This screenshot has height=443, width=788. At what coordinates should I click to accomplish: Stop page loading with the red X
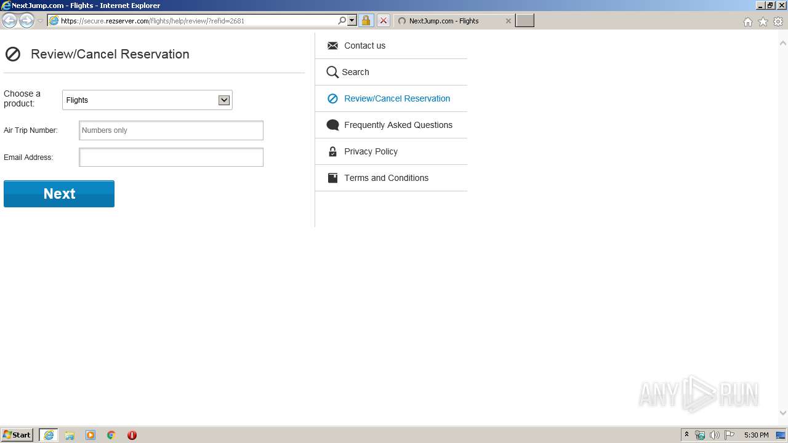coord(383,20)
